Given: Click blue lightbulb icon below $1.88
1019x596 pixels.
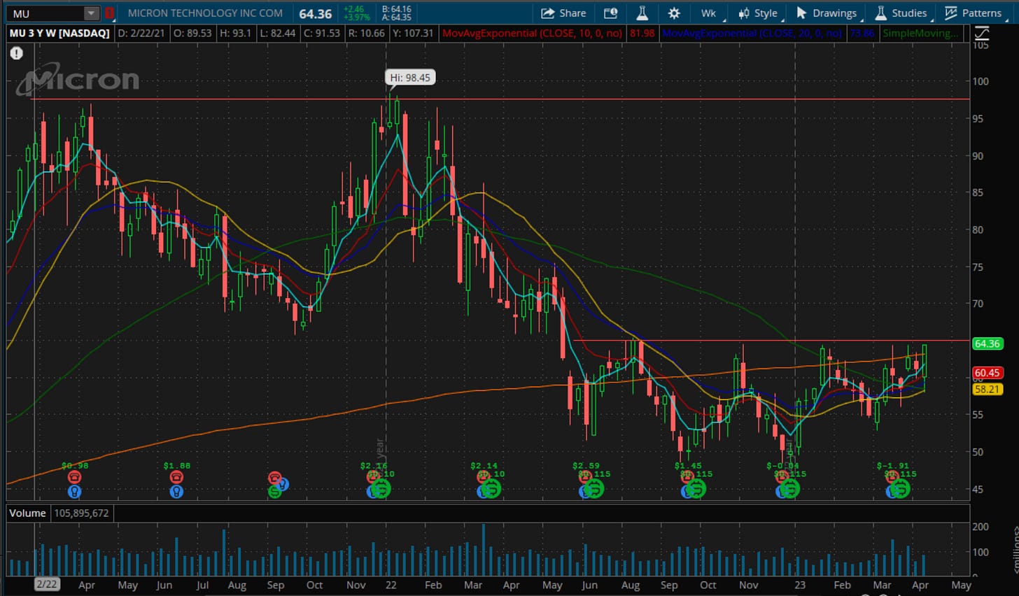Looking at the screenshot, I should click(176, 492).
